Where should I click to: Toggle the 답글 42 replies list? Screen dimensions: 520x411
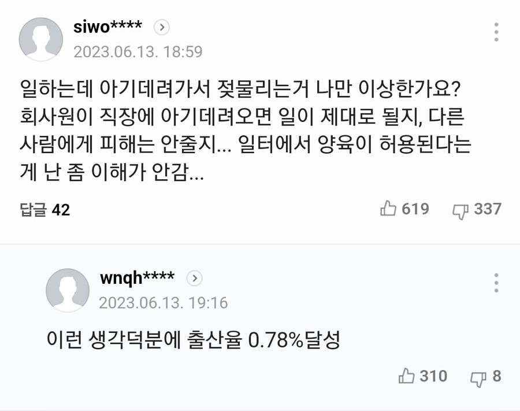tap(44, 210)
